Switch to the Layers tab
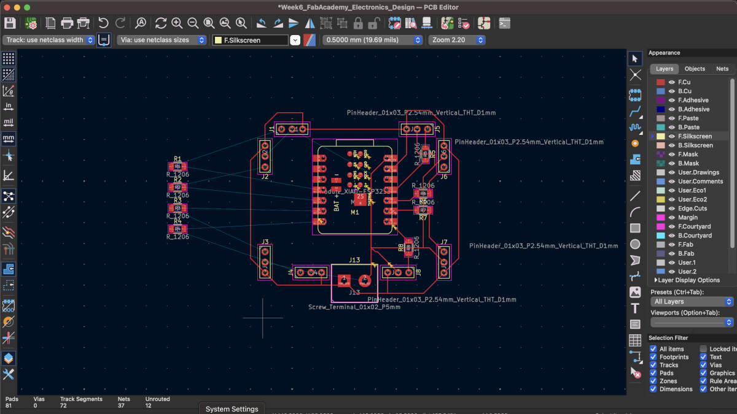737x414 pixels. click(x=664, y=69)
